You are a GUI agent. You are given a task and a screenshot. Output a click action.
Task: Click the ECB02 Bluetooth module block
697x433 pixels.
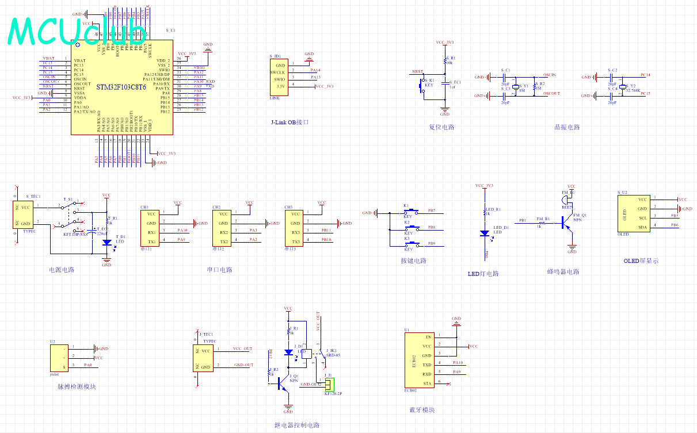pos(419,360)
